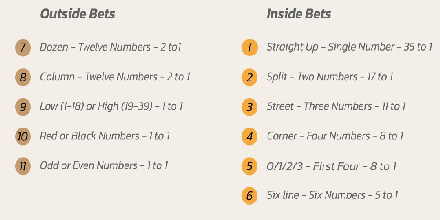
Task: Click the Dozen twelve numbers text
Action: click(x=110, y=47)
